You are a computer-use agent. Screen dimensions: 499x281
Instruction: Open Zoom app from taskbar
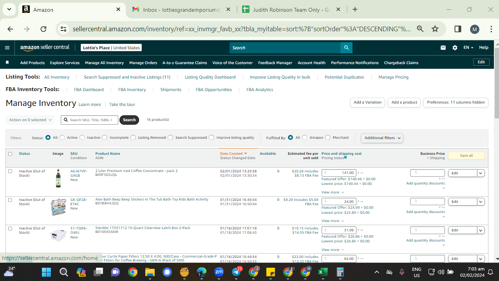(x=219, y=272)
